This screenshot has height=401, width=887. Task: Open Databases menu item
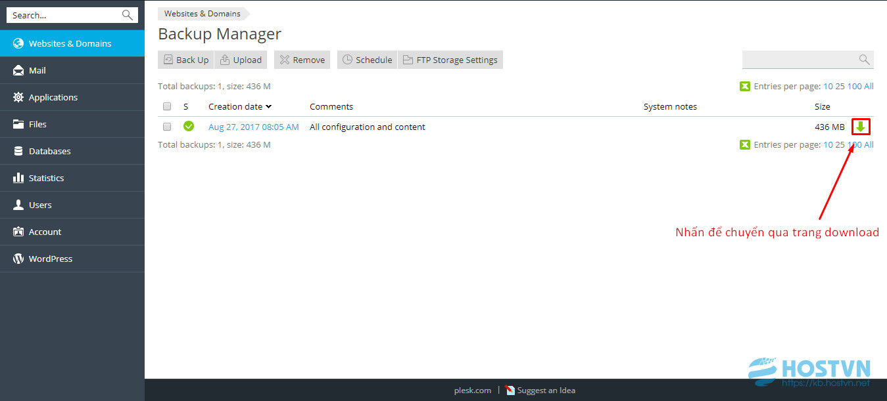72,151
